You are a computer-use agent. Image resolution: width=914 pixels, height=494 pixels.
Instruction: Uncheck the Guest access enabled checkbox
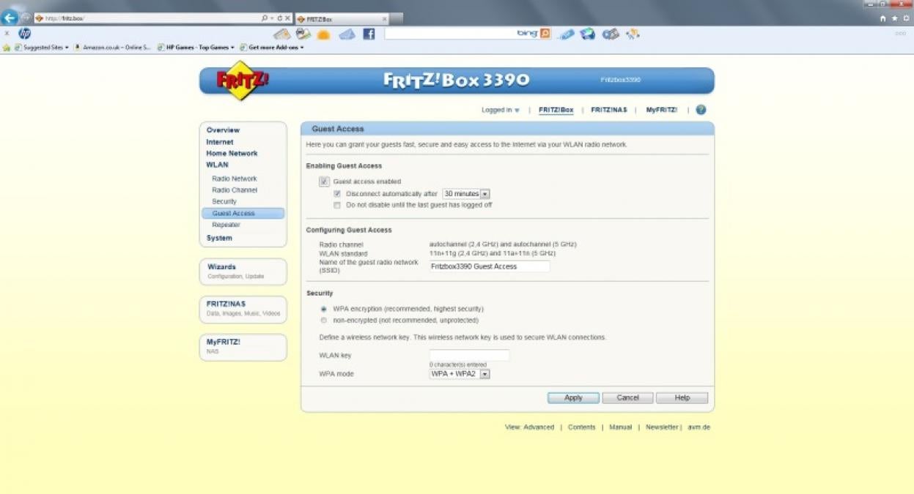tap(324, 181)
